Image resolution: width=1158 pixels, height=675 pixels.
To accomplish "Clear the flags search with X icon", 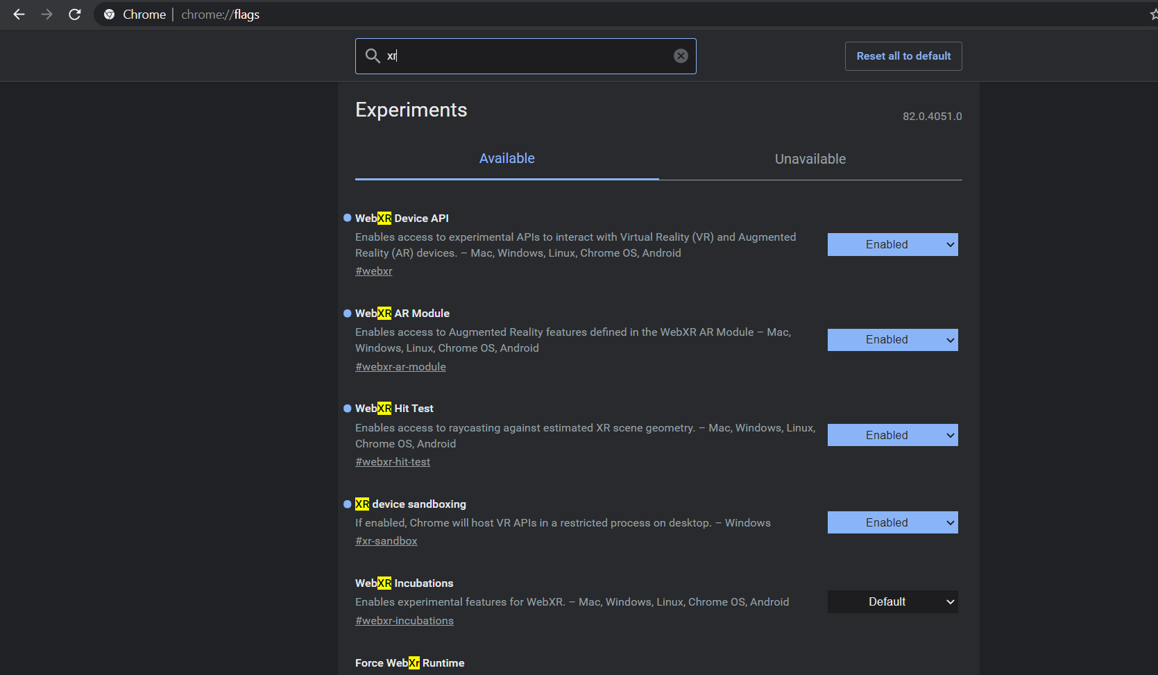I will pyautogui.click(x=681, y=56).
